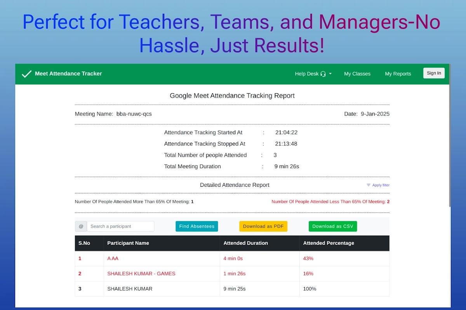This screenshot has height=310, width=466.
Task: Click the @ symbol beside search box
Action: [81, 226]
